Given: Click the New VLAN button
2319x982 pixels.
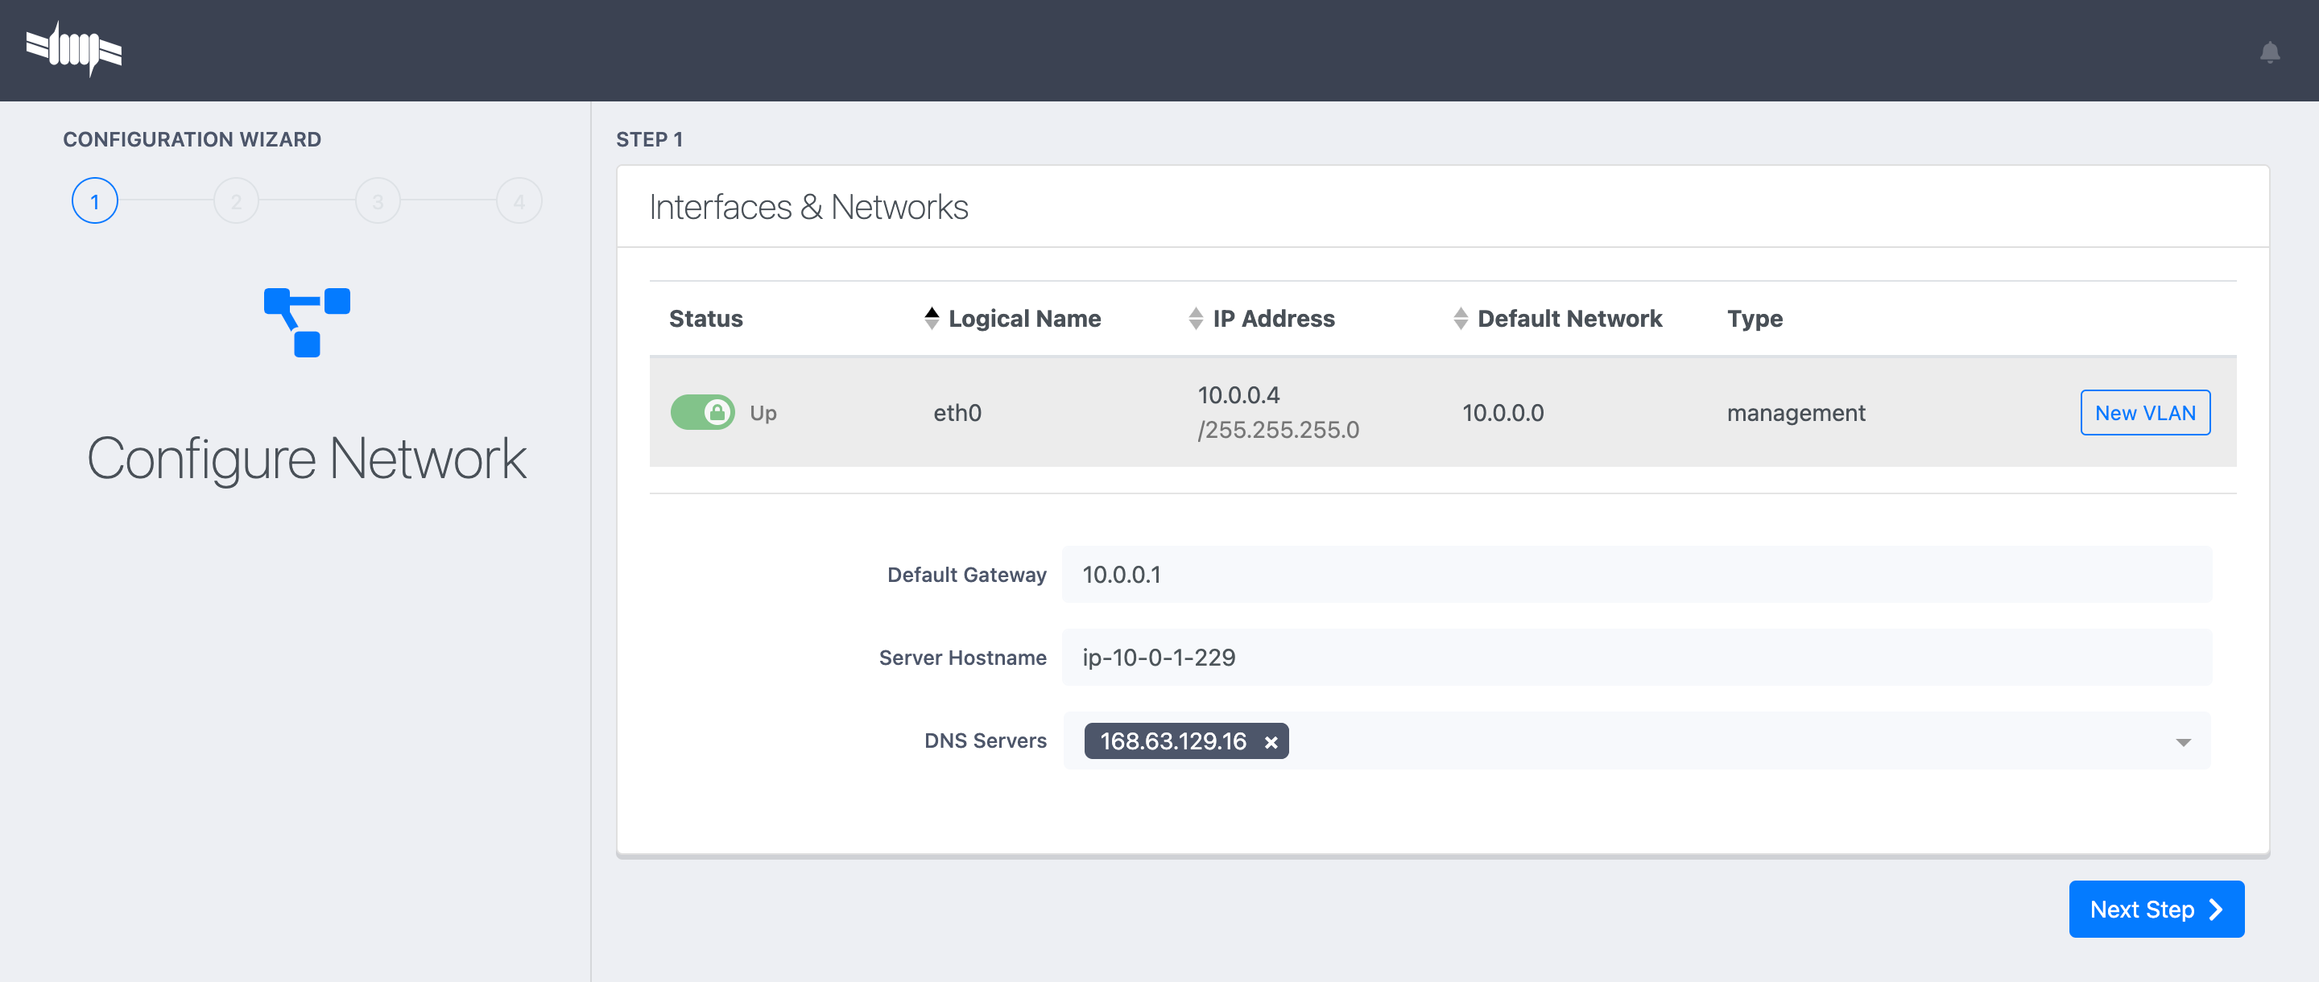Looking at the screenshot, I should pos(2144,412).
